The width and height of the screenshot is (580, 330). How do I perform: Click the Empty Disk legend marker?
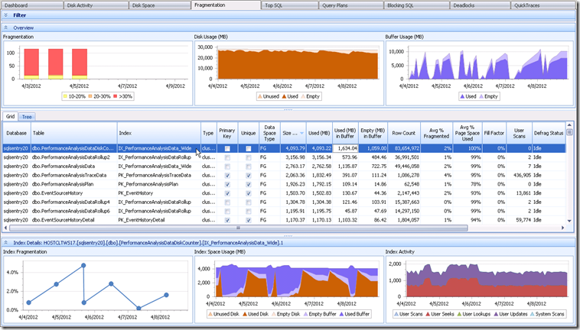(x=274, y=314)
